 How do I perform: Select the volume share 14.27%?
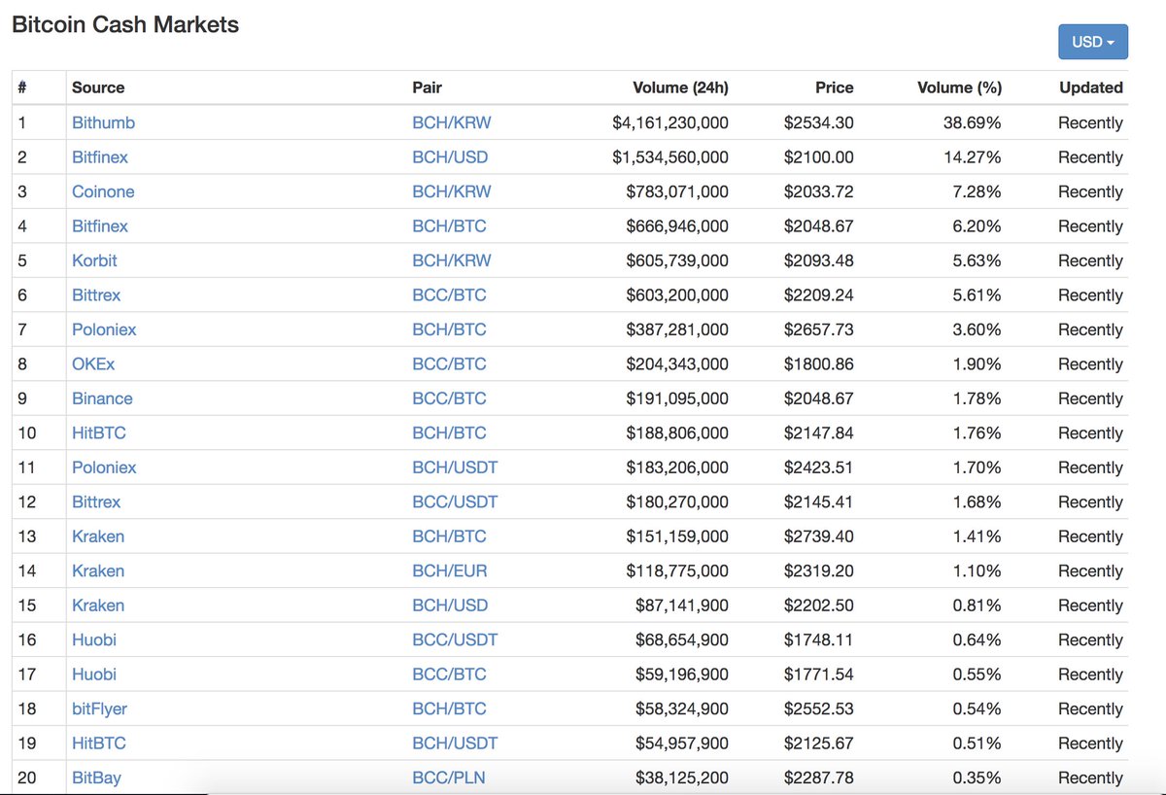click(x=973, y=156)
